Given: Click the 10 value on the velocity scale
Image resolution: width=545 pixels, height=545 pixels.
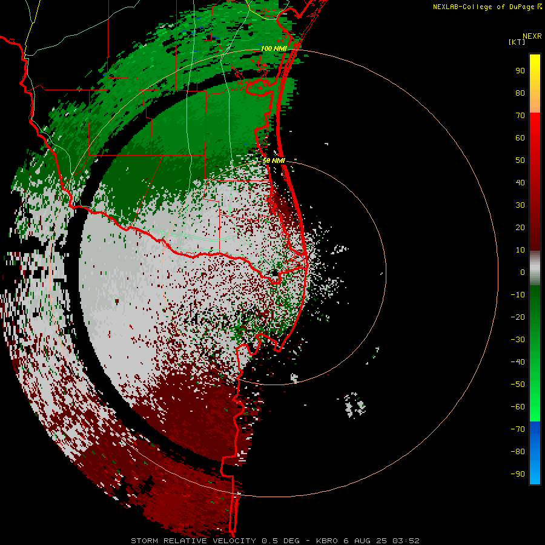Looking at the screenshot, I should point(520,250).
